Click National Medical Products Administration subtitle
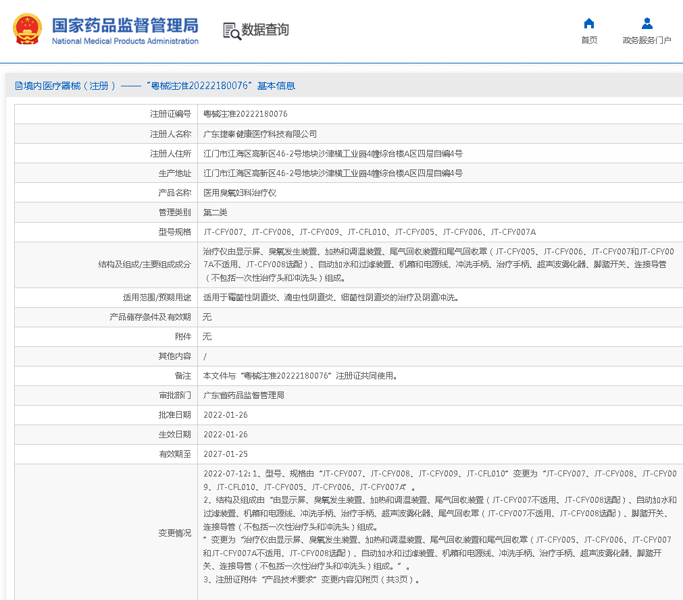The width and height of the screenshot is (683, 600). (x=125, y=41)
